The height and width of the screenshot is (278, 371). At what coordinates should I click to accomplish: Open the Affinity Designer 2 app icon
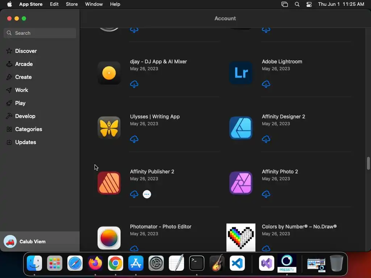pyautogui.click(x=241, y=128)
